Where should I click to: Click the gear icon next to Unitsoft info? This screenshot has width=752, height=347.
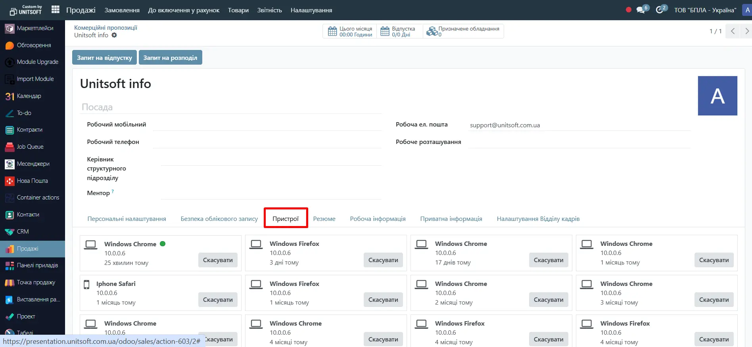coord(114,35)
